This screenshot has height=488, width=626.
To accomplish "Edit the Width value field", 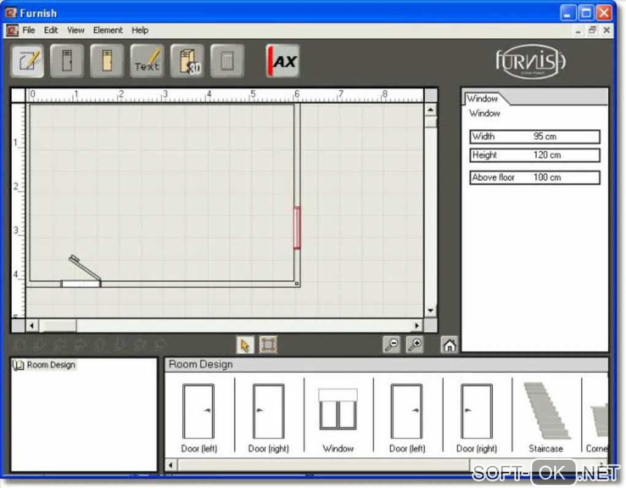I will pos(535,136).
